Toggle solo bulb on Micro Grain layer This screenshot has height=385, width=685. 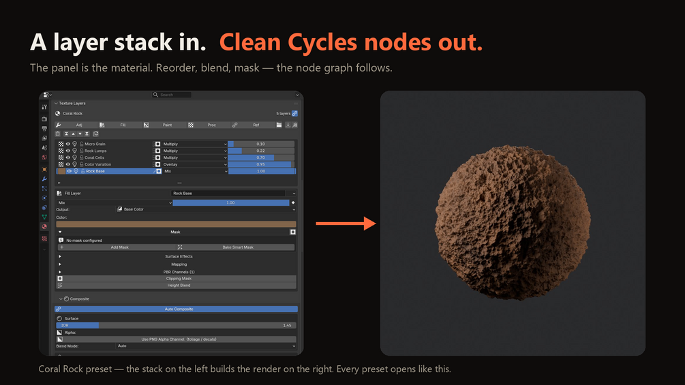[75, 144]
